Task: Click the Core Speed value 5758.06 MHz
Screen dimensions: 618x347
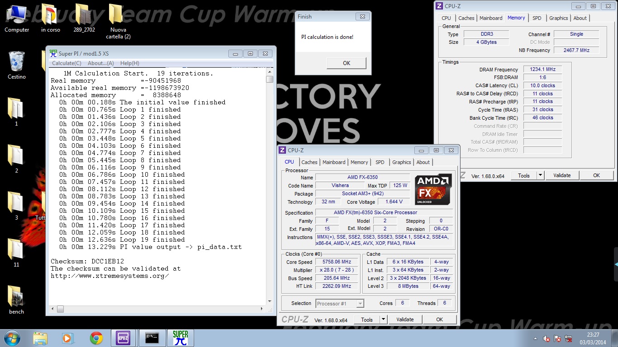Action: (337, 262)
